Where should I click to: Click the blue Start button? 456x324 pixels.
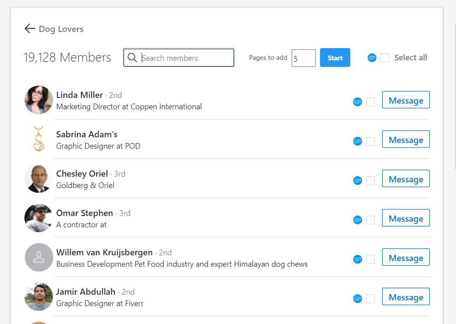pos(335,58)
